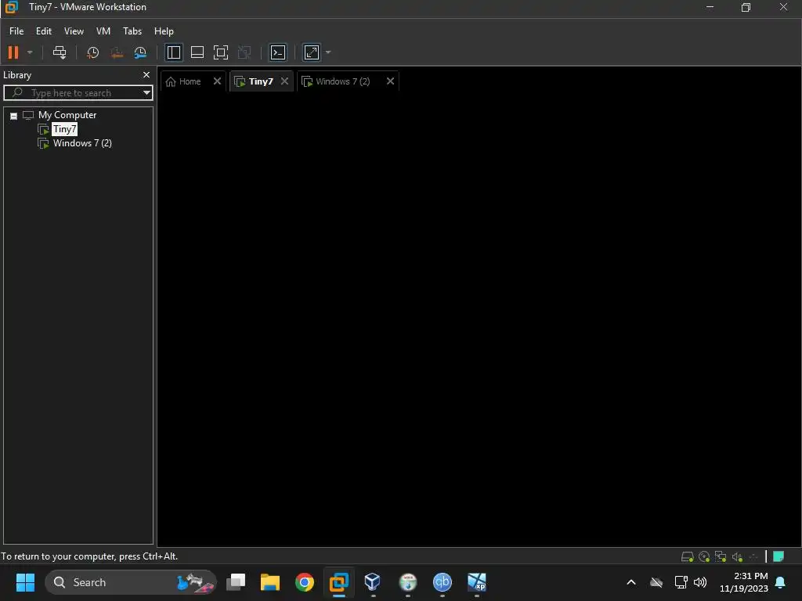Toggle the thumbnail bar view icon
The image size is (802, 601).
197,52
